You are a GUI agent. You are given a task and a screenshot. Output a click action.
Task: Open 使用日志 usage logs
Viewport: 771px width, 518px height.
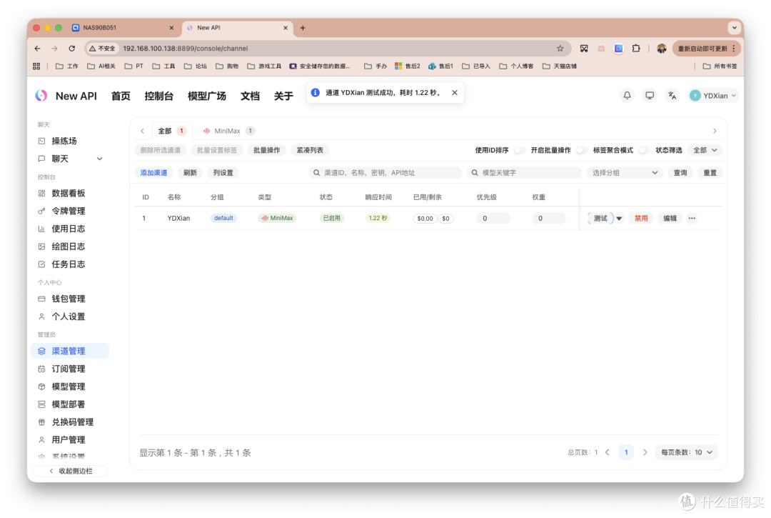tap(70, 229)
